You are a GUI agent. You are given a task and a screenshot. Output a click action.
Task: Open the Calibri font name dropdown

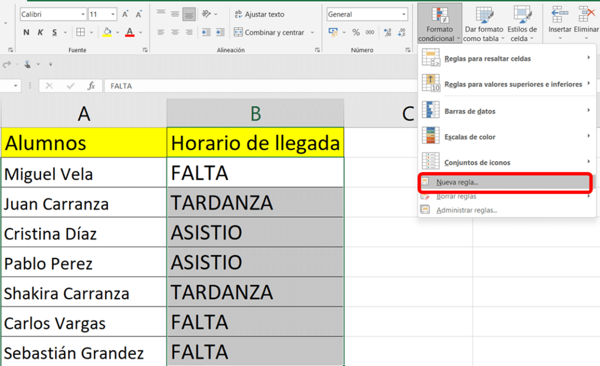(x=53, y=14)
